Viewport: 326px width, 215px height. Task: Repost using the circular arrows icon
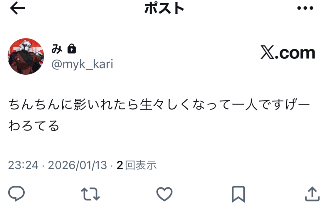[90, 194]
